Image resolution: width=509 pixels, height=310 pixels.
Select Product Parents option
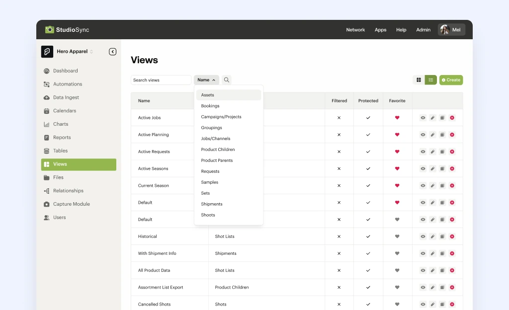(x=229, y=160)
